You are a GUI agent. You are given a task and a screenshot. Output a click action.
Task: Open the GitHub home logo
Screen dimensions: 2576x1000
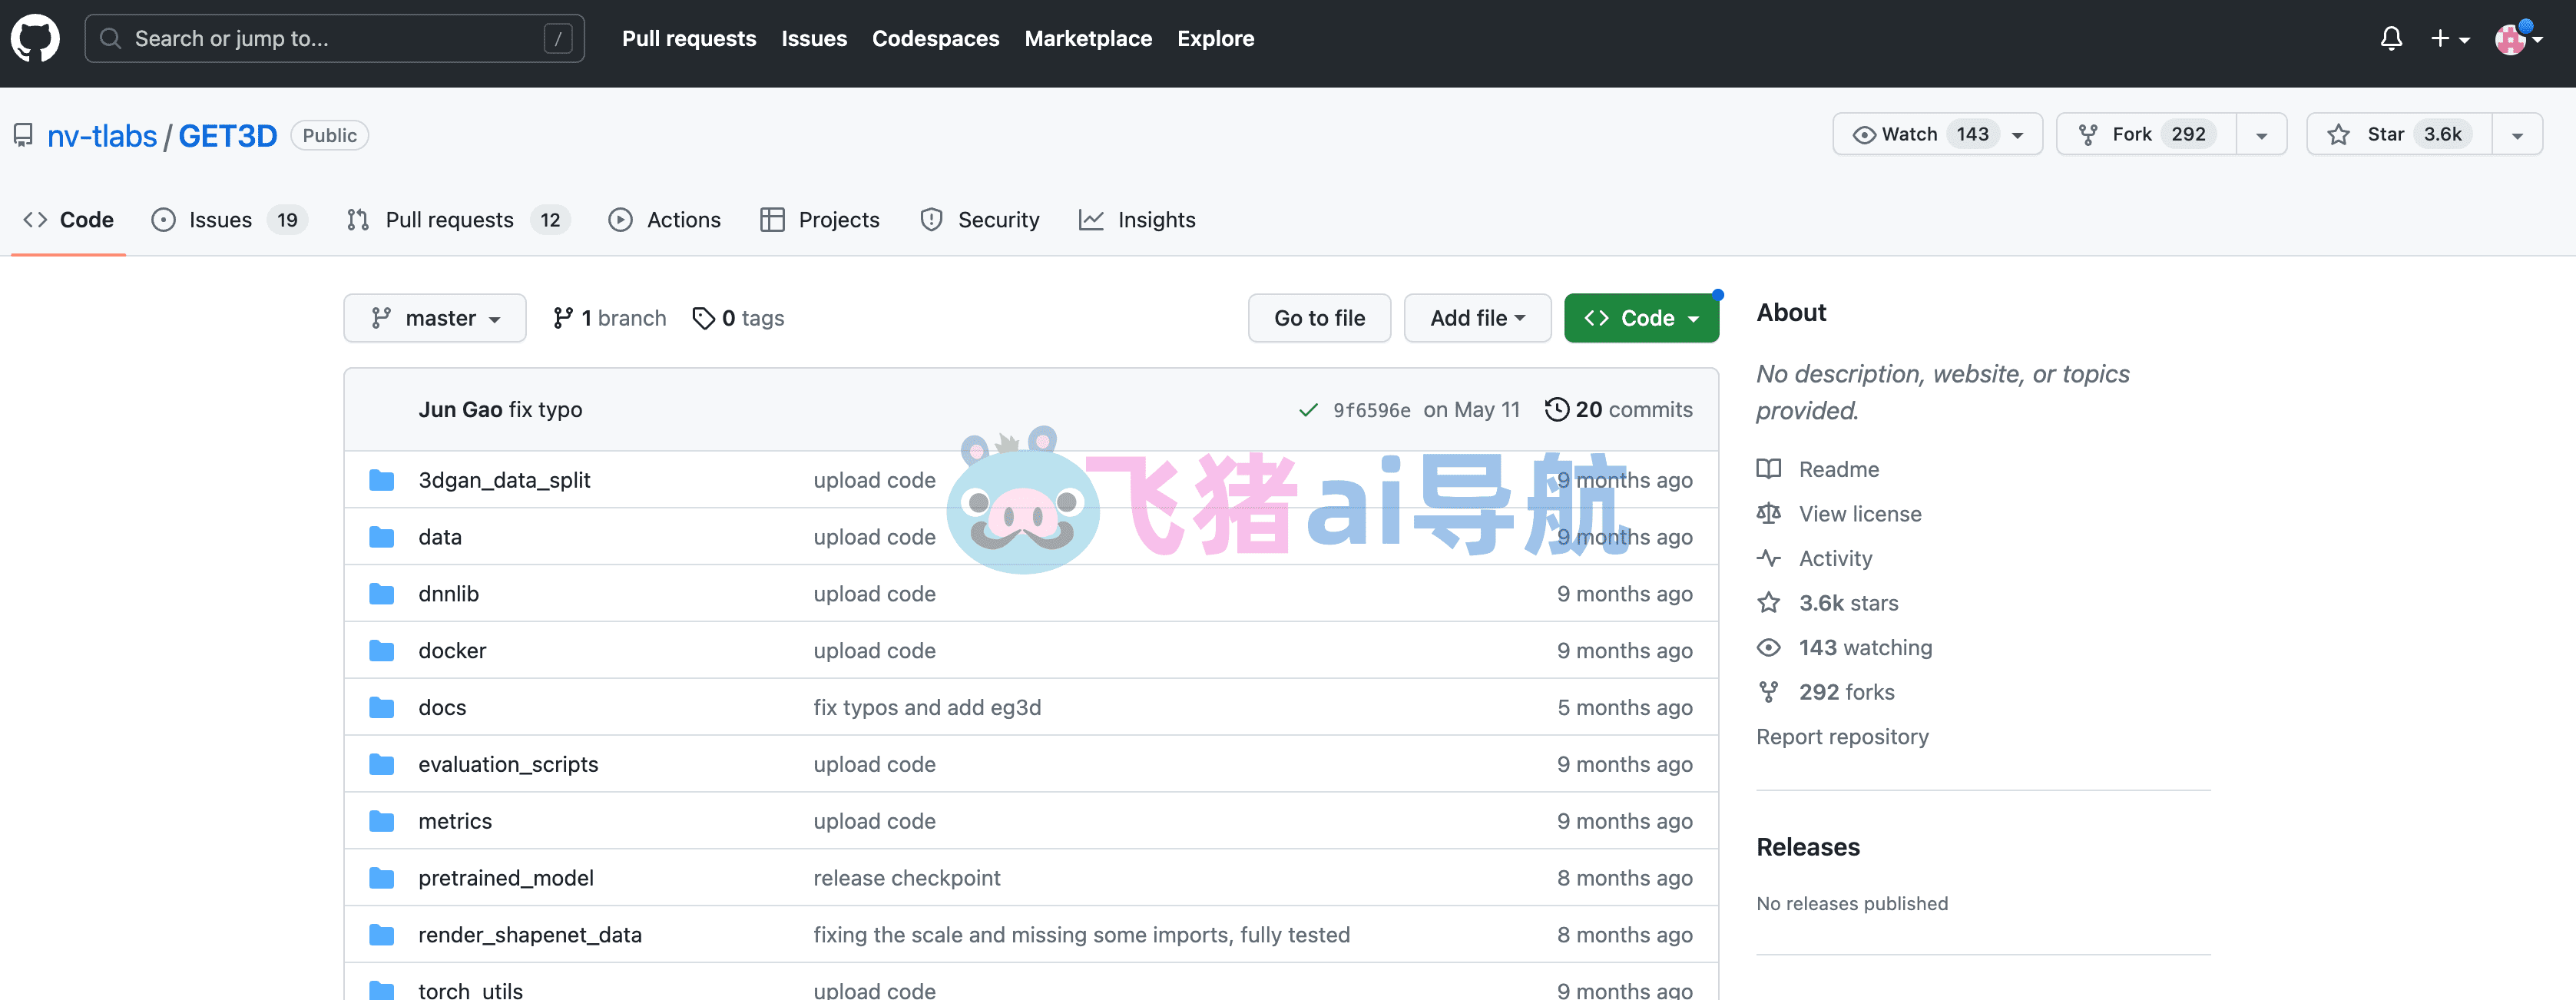35,39
